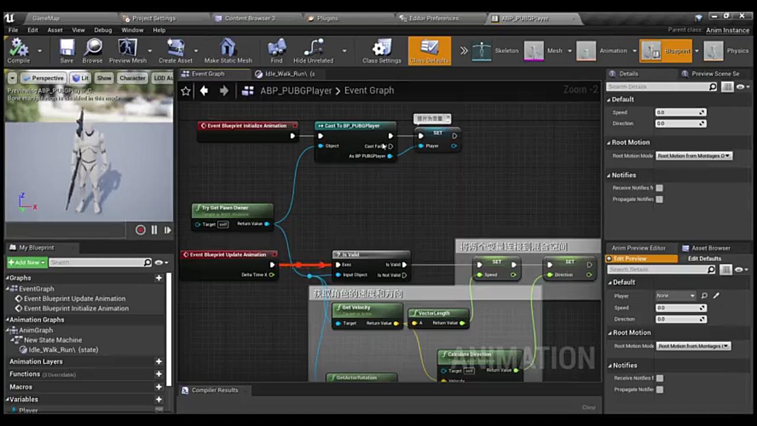
Task: Open Class Defaults
Action: point(429,50)
